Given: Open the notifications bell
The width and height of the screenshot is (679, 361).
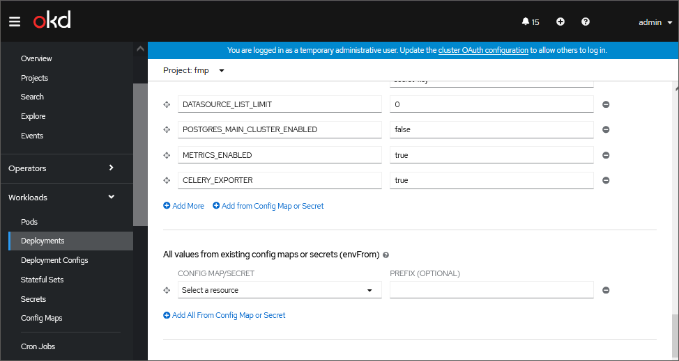Looking at the screenshot, I should tap(530, 22).
